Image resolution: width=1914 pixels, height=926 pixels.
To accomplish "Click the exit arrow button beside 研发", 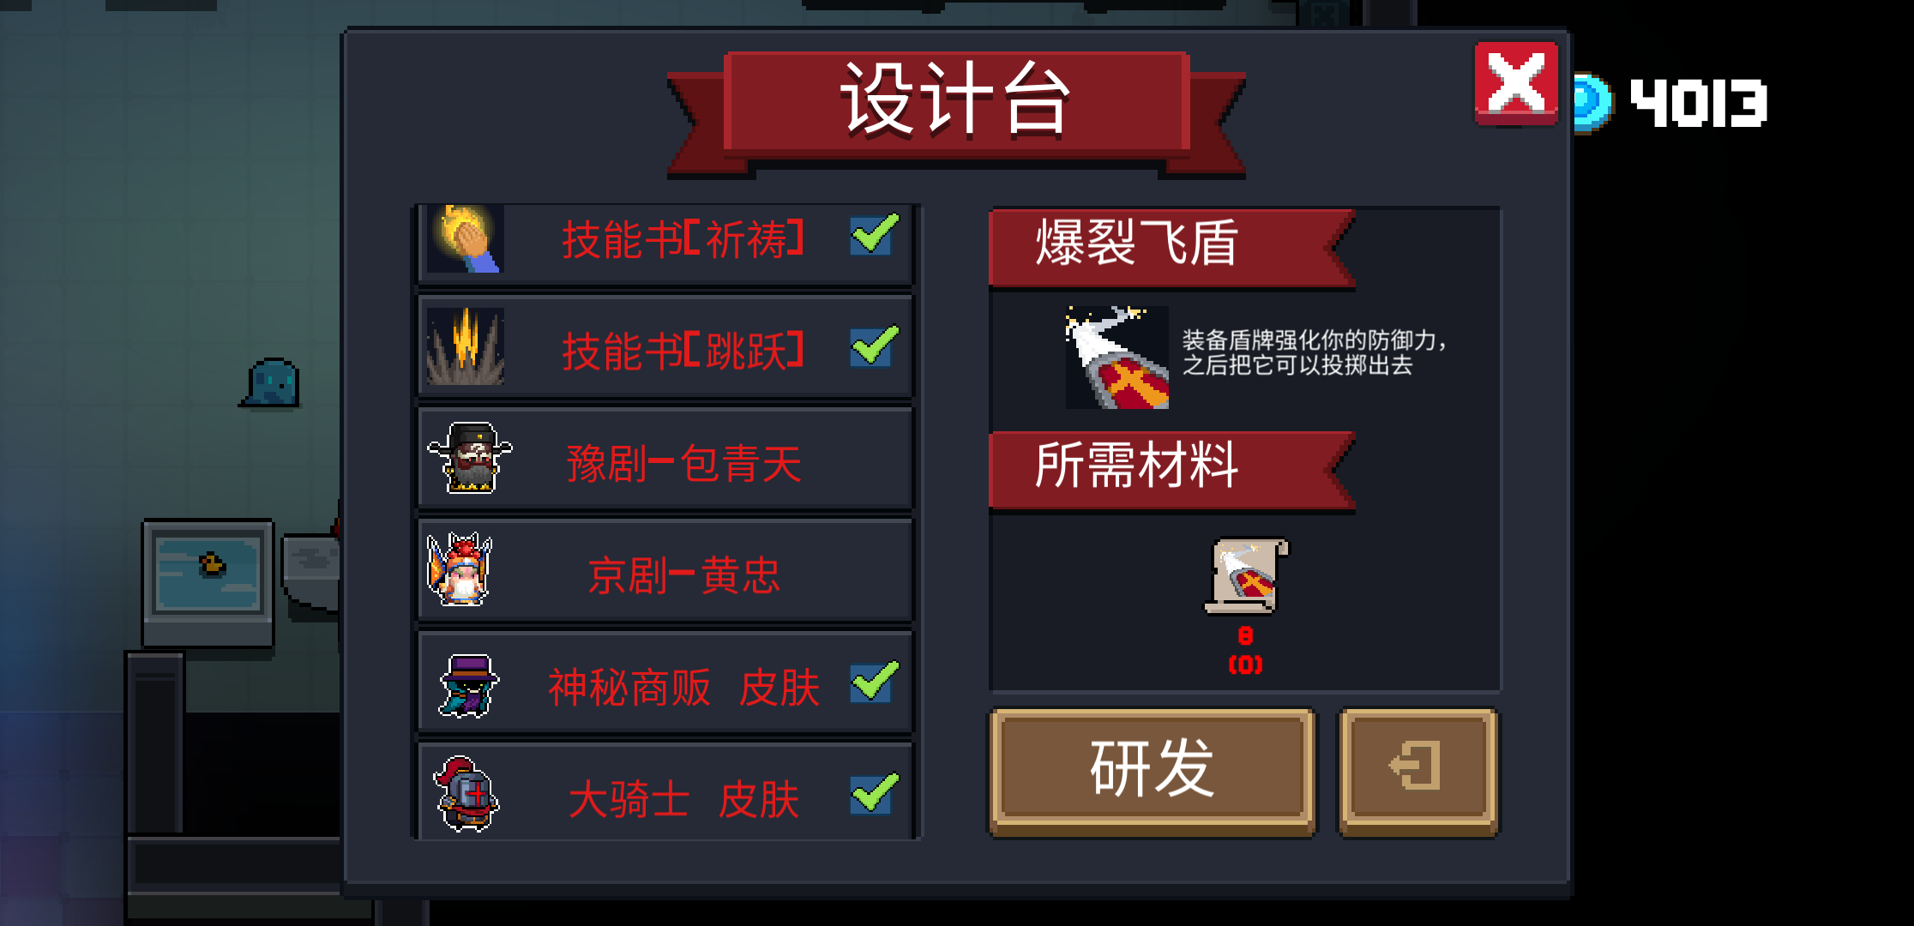I will pyautogui.click(x=1418, y=770).
